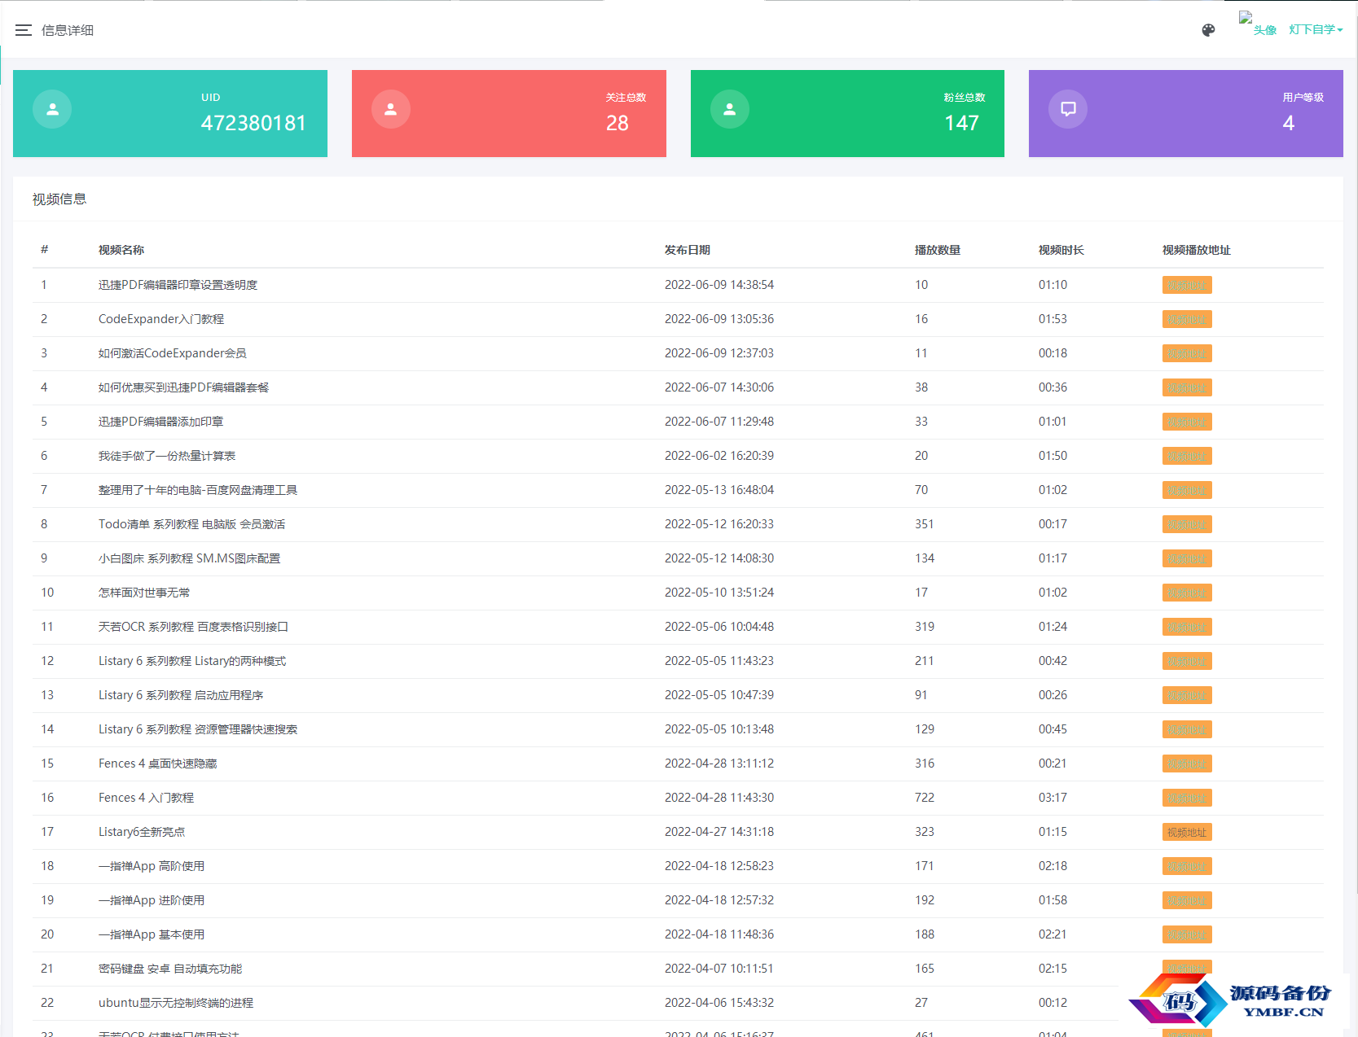Open video address for 小白图床 SM.MS图床配置
This screenshot has width=1358, height=1037.
point(1187,558)
